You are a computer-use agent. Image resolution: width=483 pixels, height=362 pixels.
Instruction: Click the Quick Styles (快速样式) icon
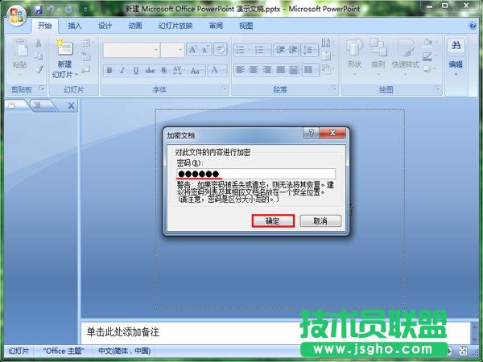405,50
